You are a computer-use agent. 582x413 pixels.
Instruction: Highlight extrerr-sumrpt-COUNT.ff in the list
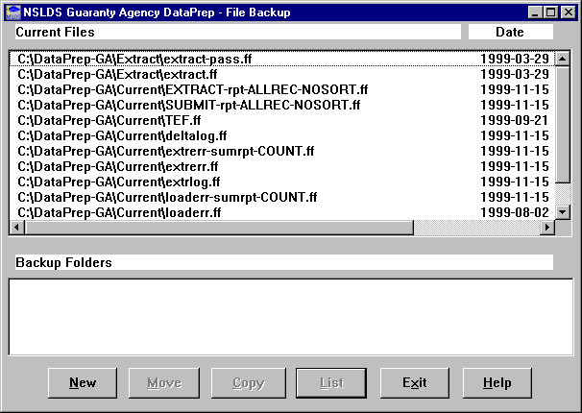tap(165, 151)
